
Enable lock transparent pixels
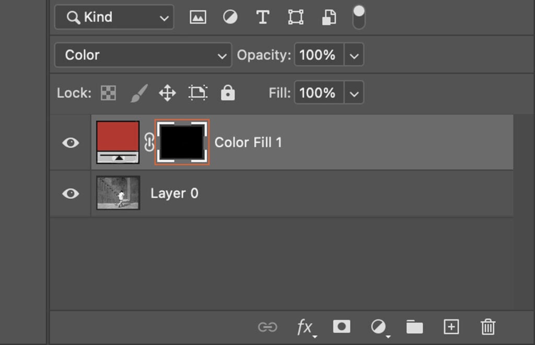(x=107, y=93)
